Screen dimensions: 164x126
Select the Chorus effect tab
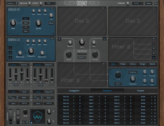[133, 64]
